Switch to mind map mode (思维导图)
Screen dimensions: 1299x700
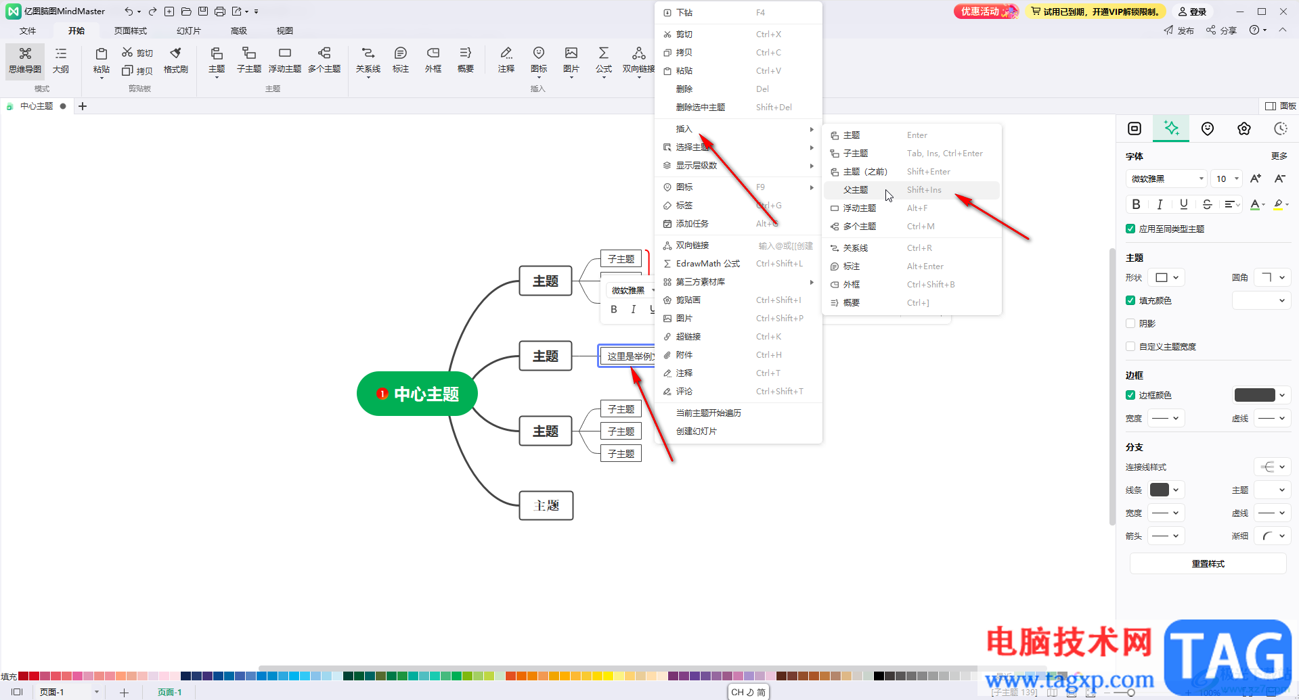[x=25, y=61]
